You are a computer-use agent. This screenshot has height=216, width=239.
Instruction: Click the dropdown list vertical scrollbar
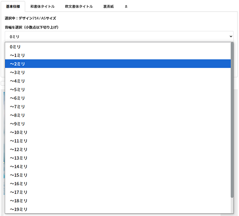click(x=232, y=120)
